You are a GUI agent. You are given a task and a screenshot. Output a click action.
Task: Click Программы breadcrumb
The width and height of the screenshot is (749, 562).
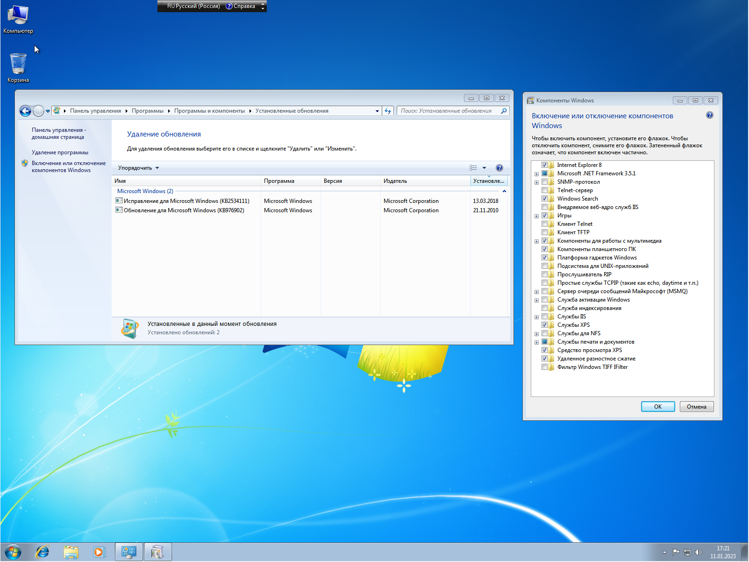pyautogui.click(x=148, y=111)
